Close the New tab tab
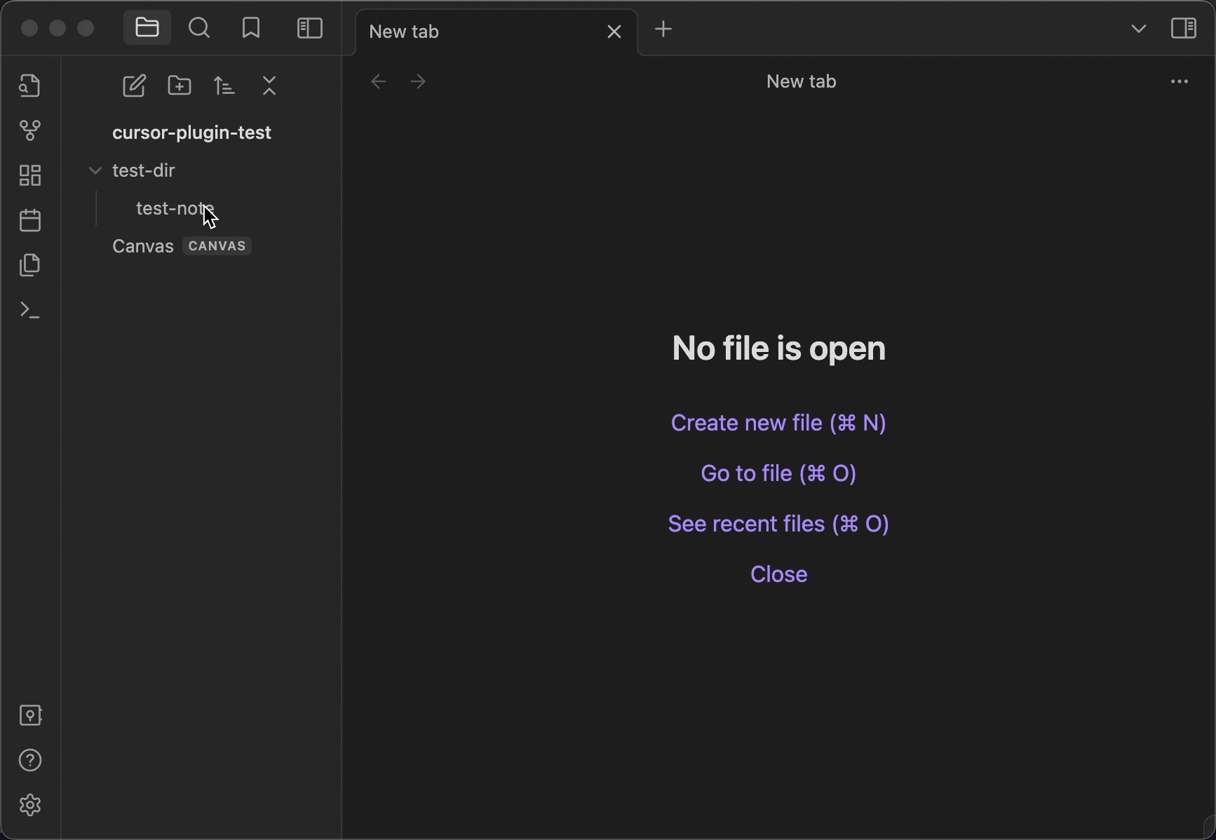Screen dimensions: 1216x840 (x=614, y=32)
